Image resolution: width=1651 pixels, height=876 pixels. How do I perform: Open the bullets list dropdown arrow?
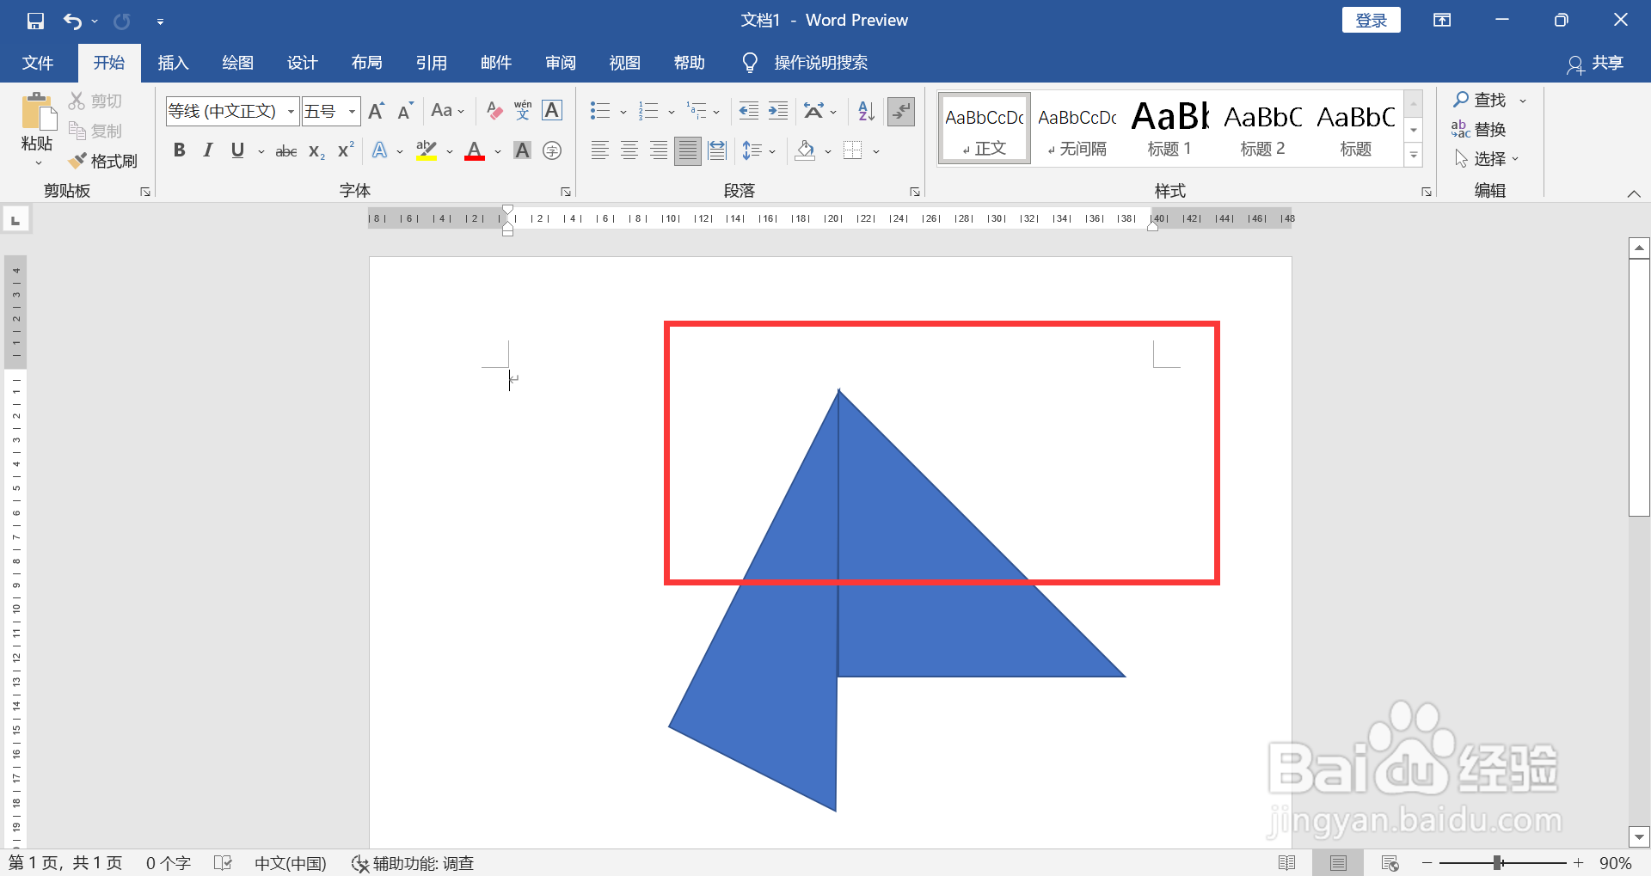623,112
